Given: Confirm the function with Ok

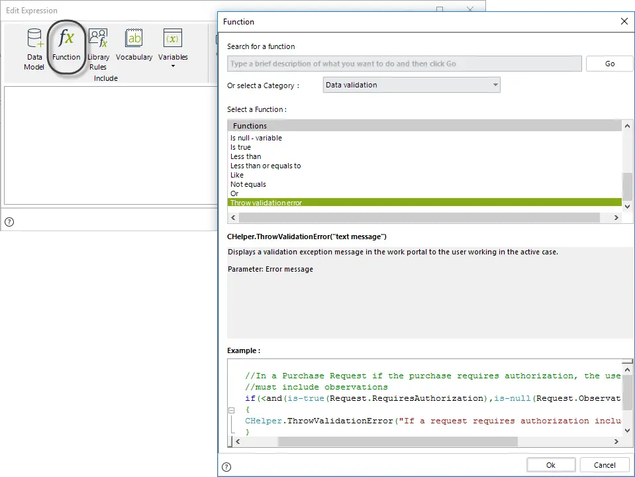Looking at the screenshot, I should [x=551, y=465].
